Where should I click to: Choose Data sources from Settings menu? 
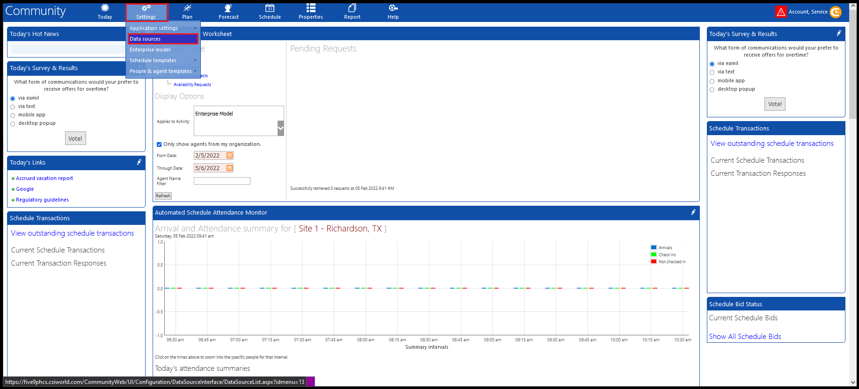pos(163,39)
